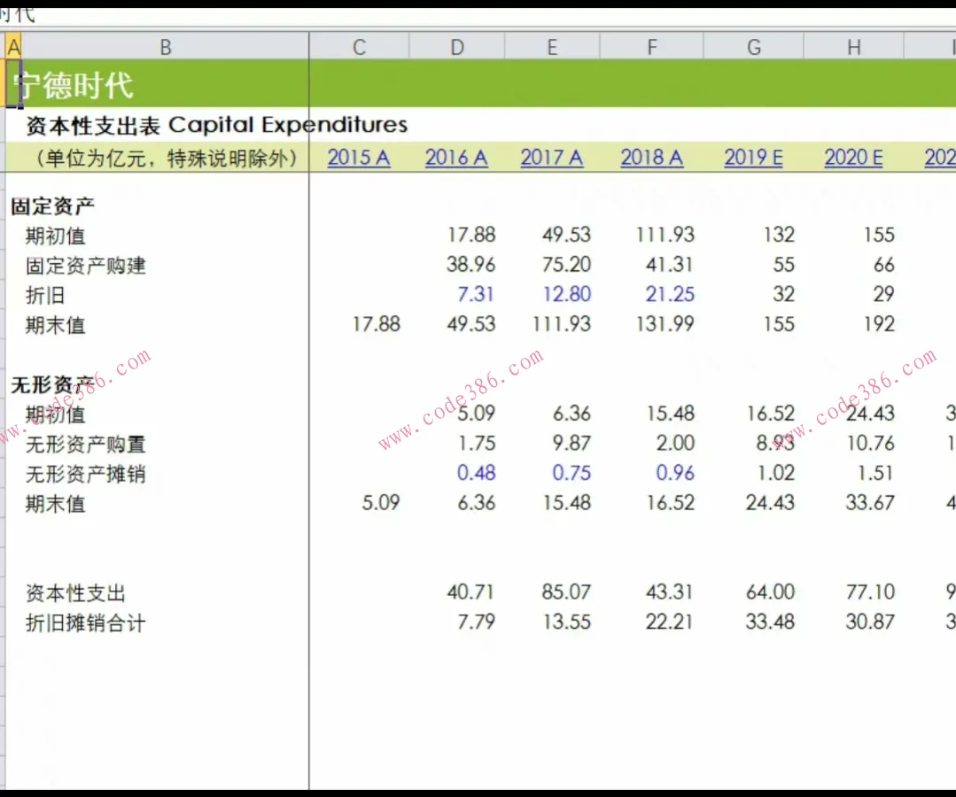Screen dimensions: 956x797
Task: Open the 2019 E hyperlink
Action: 753,157
